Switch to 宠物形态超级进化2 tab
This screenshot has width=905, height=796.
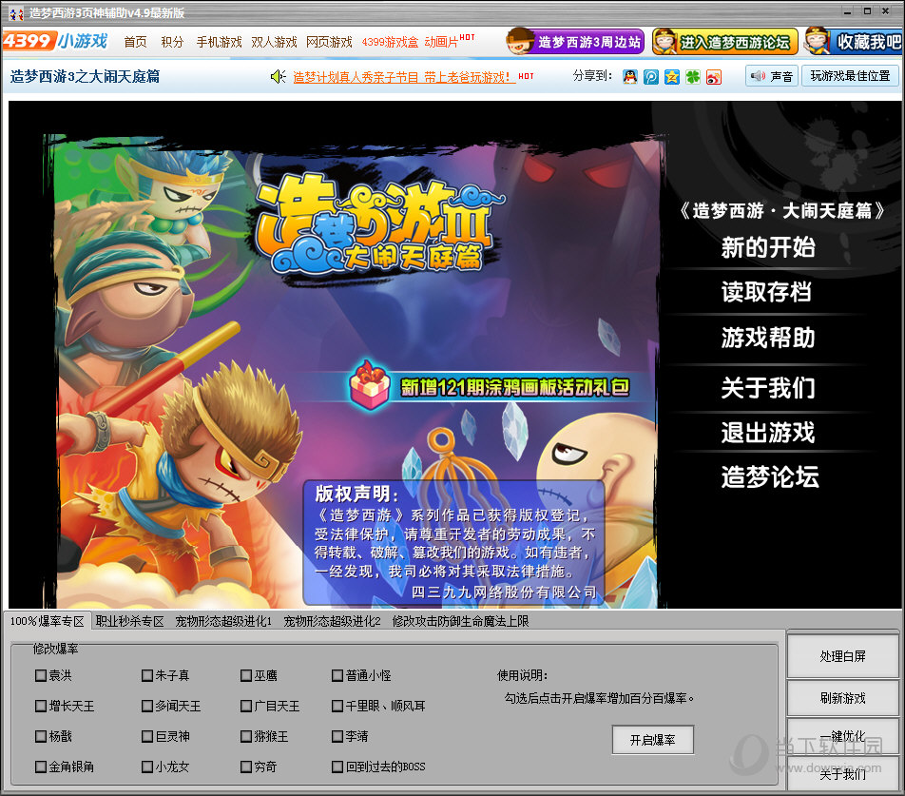tap(332, 621)
